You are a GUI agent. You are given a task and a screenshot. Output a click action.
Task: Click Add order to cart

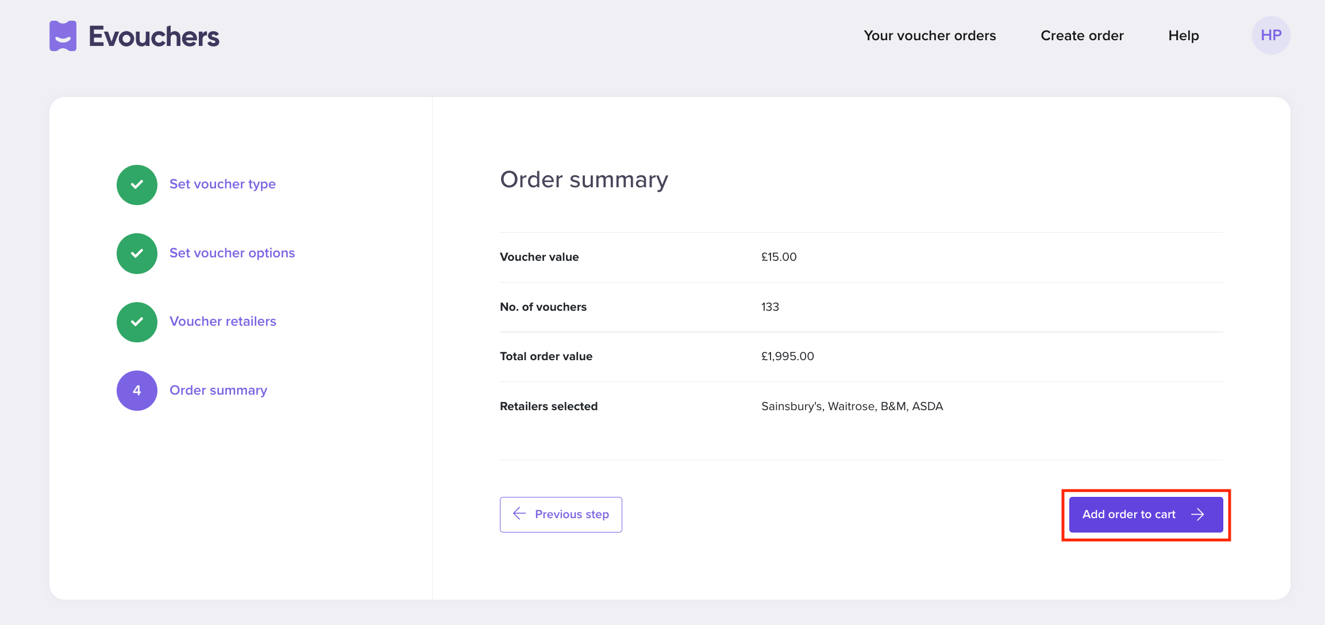point(1146,514)
